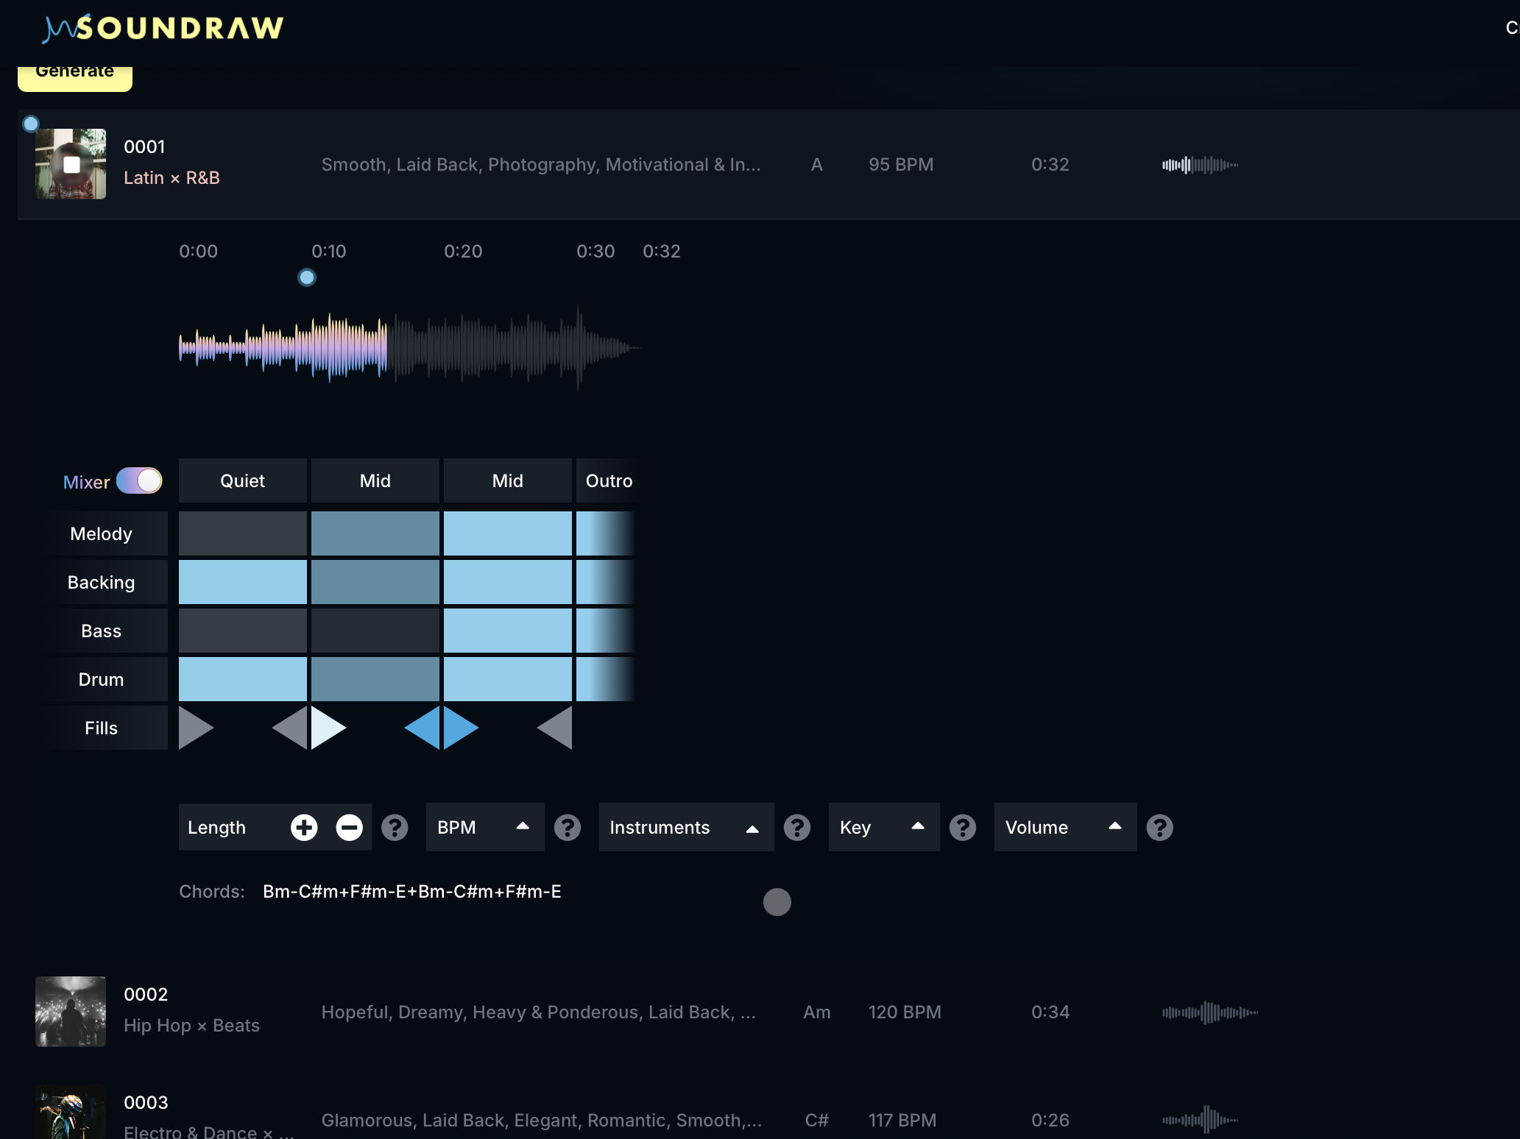Select the Outro section header
Viewport: 1520px width, 1139px height.
pyautogui.click(x=607, y=481)
